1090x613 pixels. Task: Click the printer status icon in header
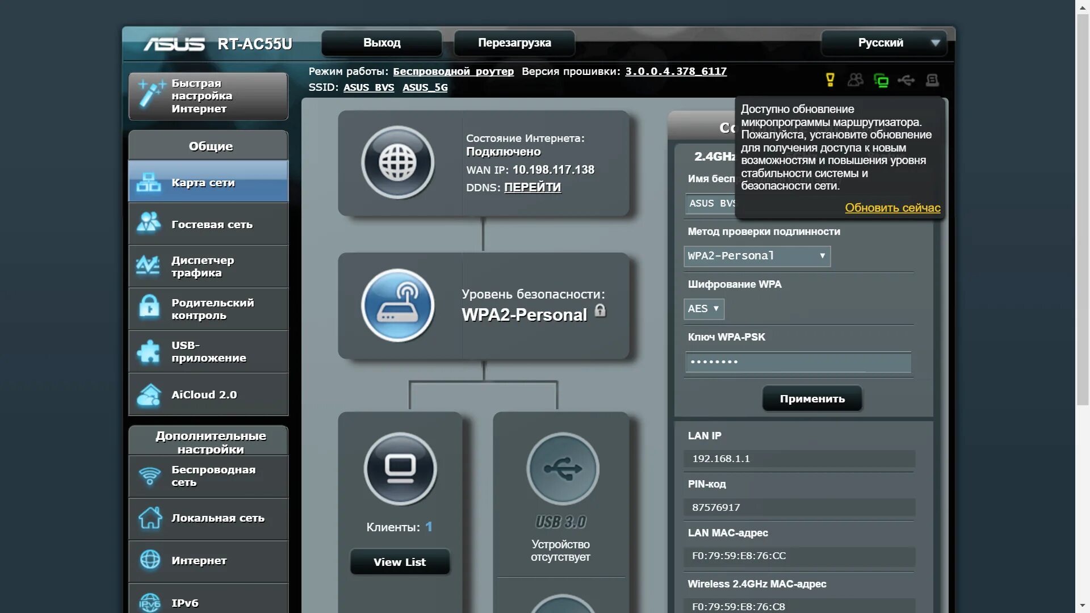tap(932, 80)
